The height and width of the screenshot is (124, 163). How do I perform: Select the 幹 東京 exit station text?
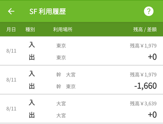(66, 86)
